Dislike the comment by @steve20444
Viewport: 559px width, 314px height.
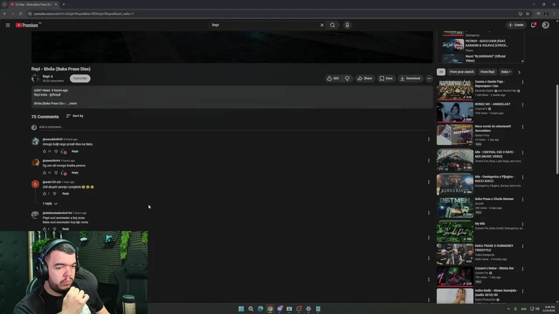(x=56, y=173)
